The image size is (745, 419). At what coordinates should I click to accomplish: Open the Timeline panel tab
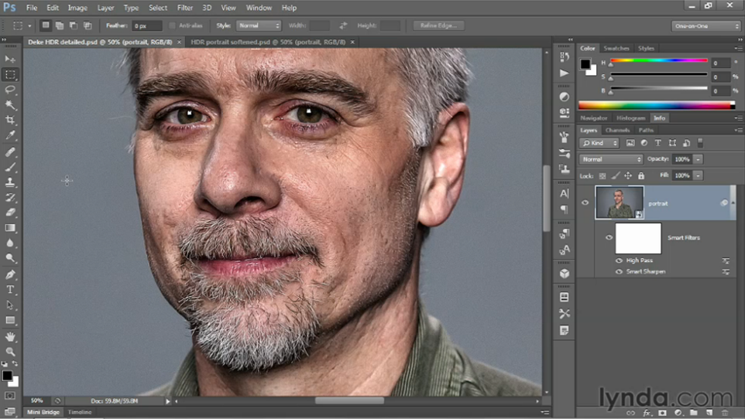pos(79,412)
